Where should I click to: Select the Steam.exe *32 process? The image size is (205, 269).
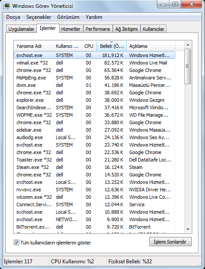click(x=94, y=167)
